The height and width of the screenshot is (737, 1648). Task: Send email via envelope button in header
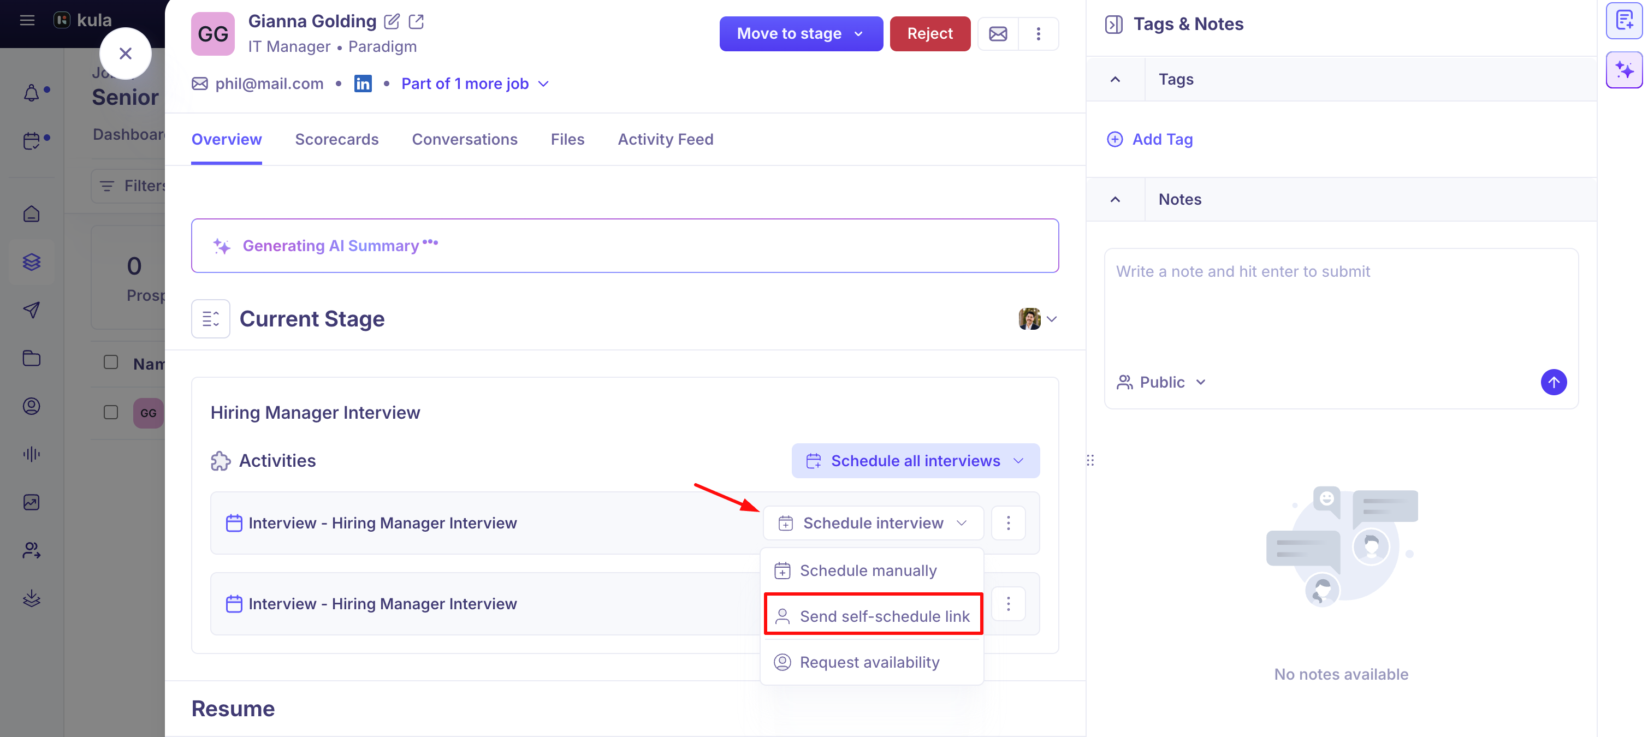998,33
